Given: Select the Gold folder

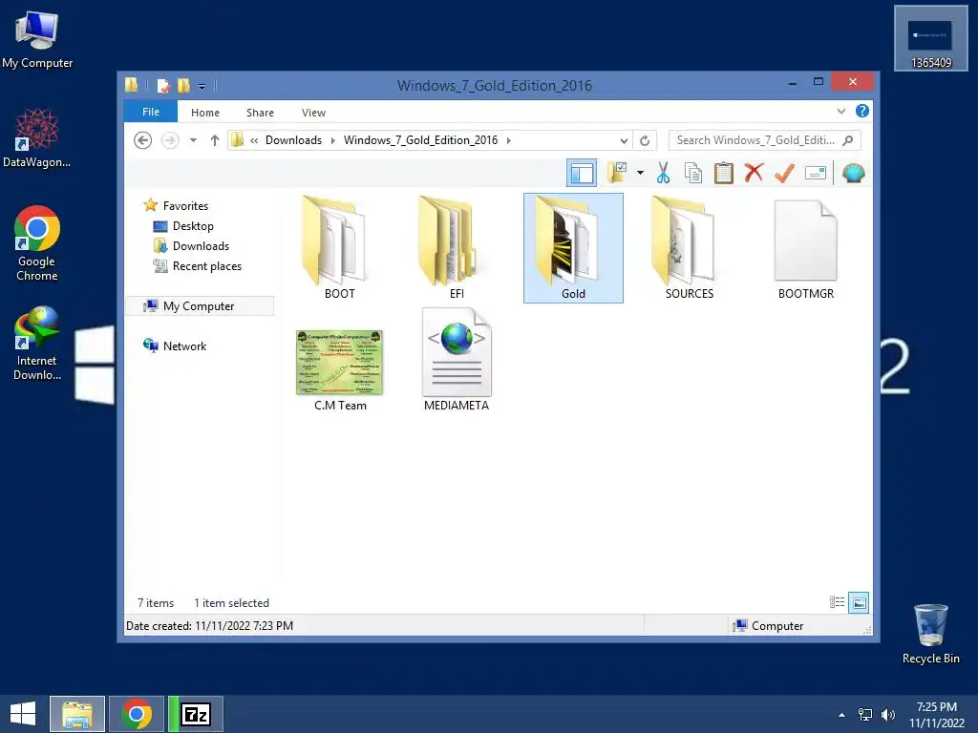Looking at the screenshot, I should coord(573,247).
